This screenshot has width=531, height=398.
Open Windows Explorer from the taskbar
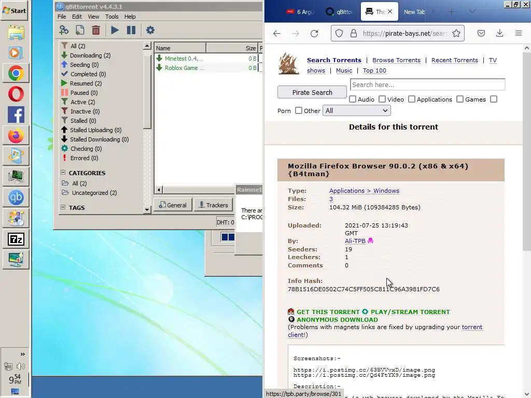(16, 33)
